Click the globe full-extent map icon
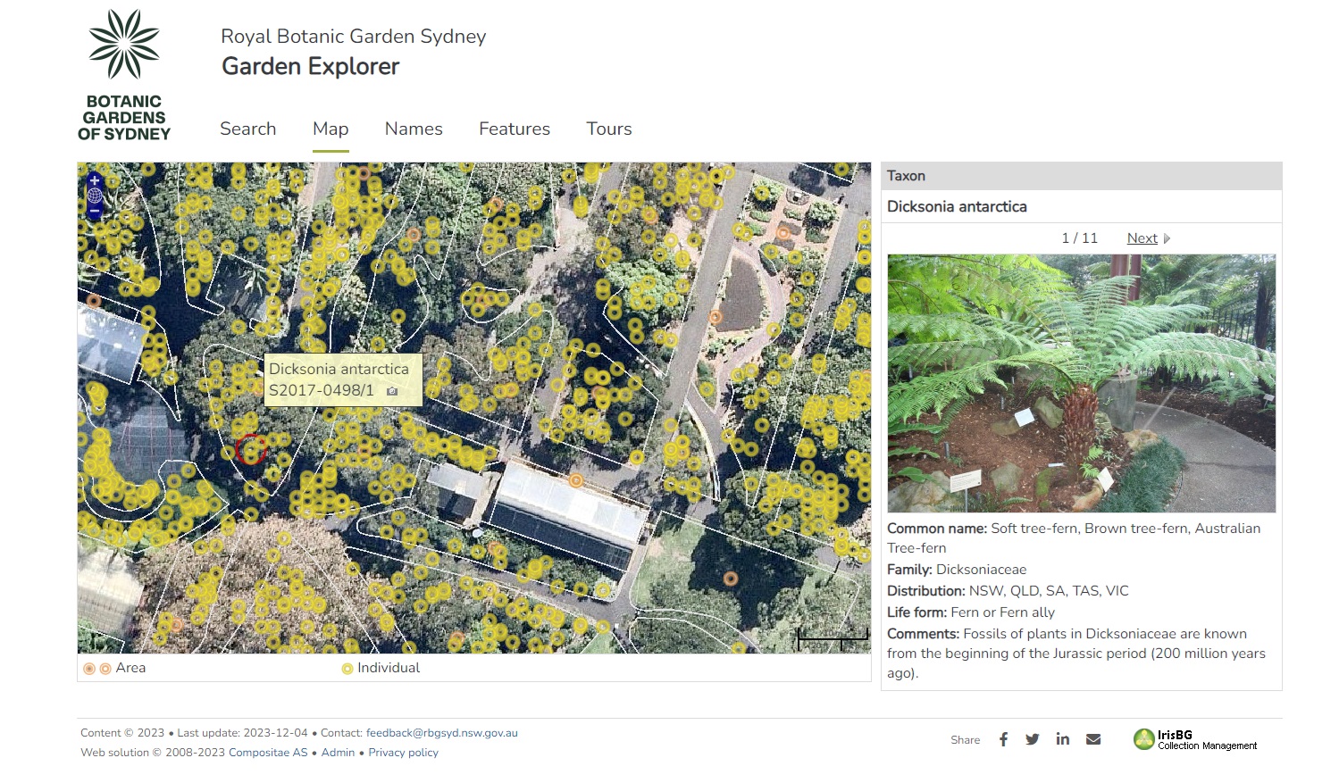 coord(95,196)
